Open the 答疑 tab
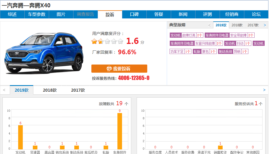The image size is (269, 154). point(159,14)
